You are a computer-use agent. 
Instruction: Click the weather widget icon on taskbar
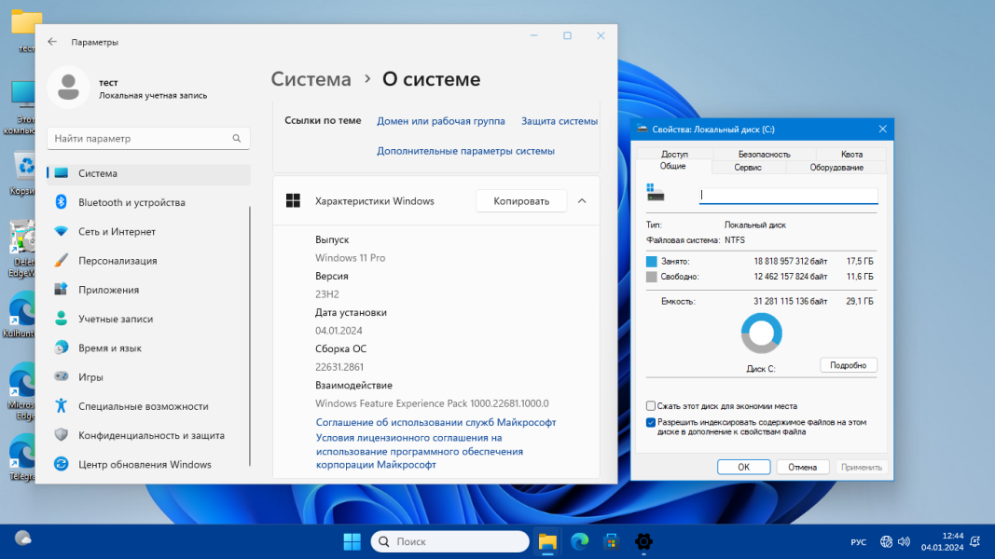pyautogui.click(x=23, y=539)
